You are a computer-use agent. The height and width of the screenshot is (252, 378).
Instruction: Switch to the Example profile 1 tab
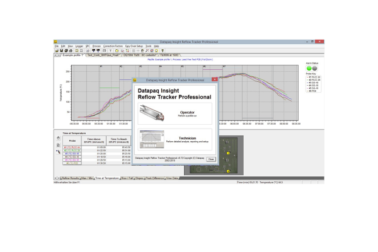tap(73, 55)
